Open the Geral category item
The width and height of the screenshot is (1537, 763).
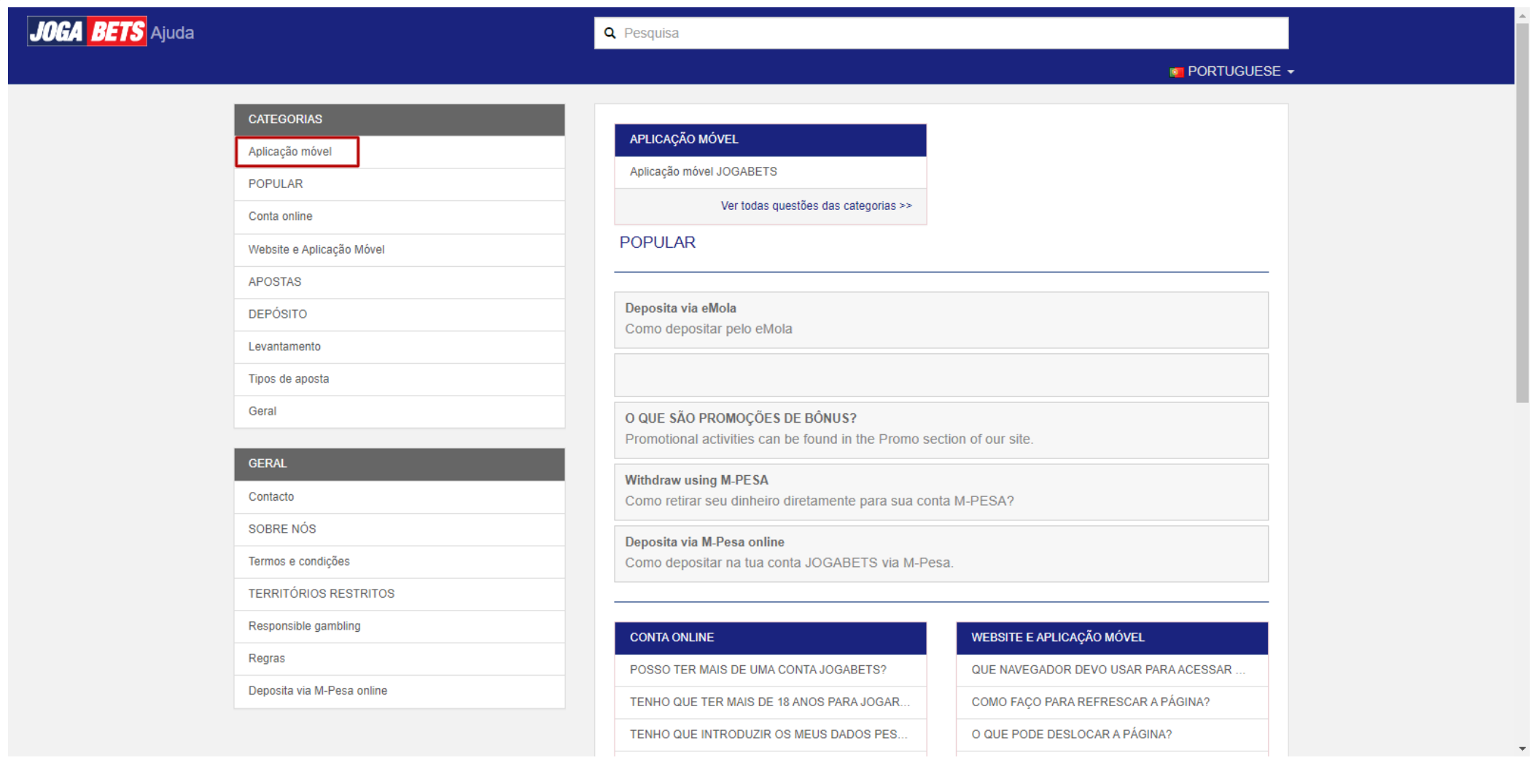coord(399,412)
